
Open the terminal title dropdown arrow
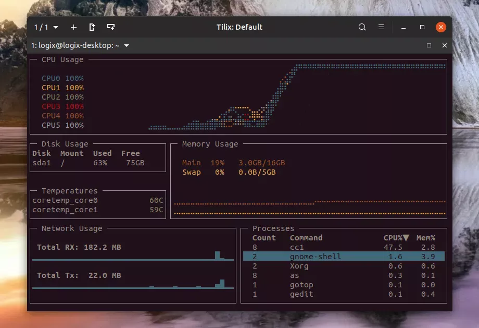point(125,45)
